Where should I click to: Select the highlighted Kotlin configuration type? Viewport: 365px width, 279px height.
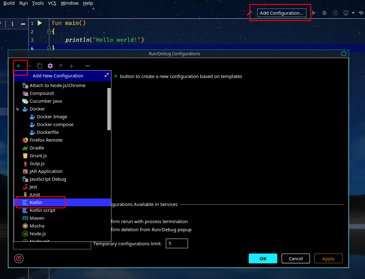coord(62,202)
